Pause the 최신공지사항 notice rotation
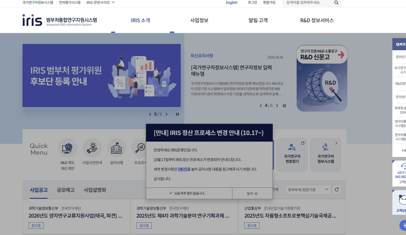The width and height of the screenshot is (406, 235). pos(284,106)
